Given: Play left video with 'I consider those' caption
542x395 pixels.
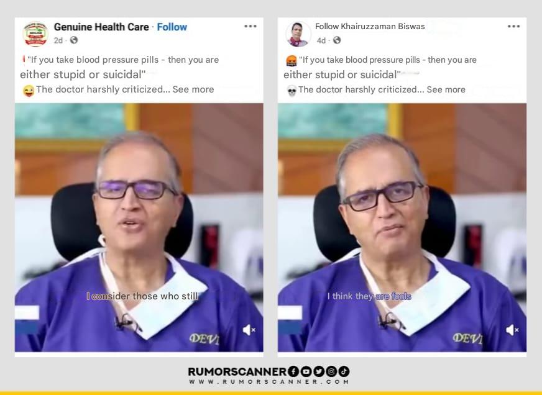Looking at the screenshot, I should pos(139,227).
